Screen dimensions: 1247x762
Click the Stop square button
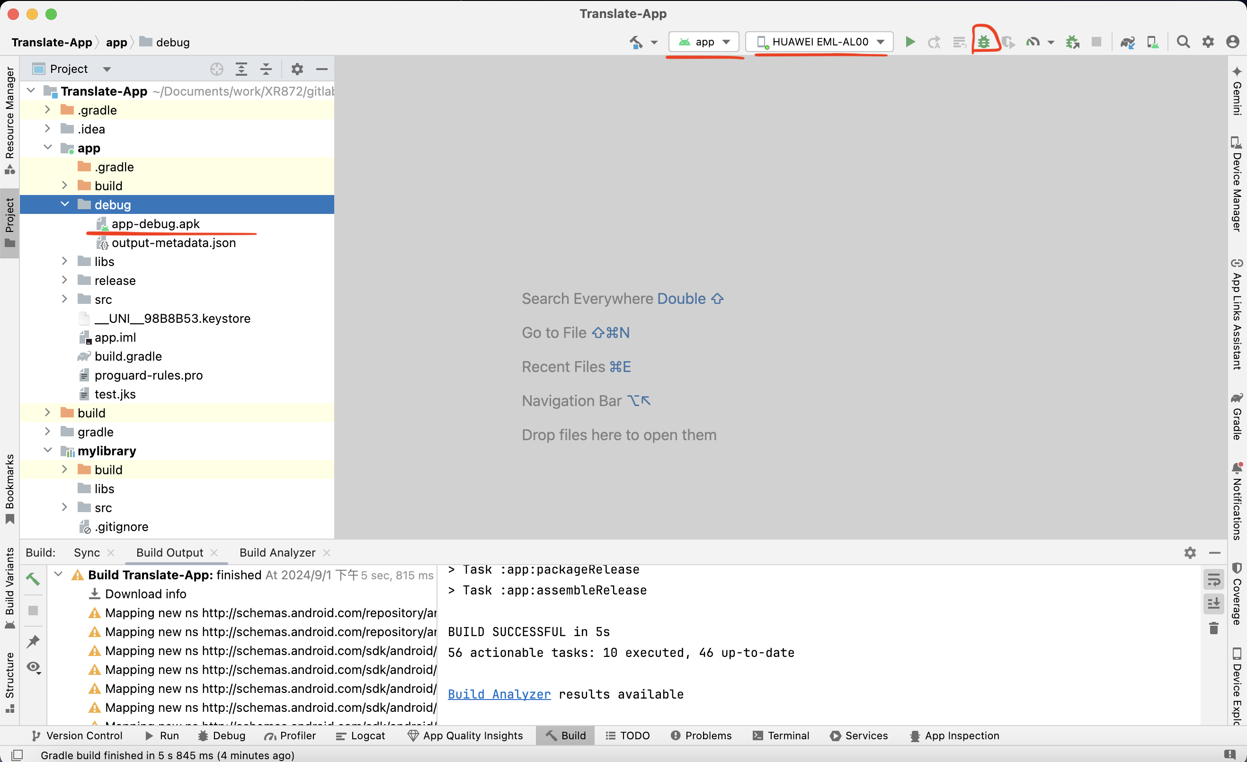(1096, 42)
